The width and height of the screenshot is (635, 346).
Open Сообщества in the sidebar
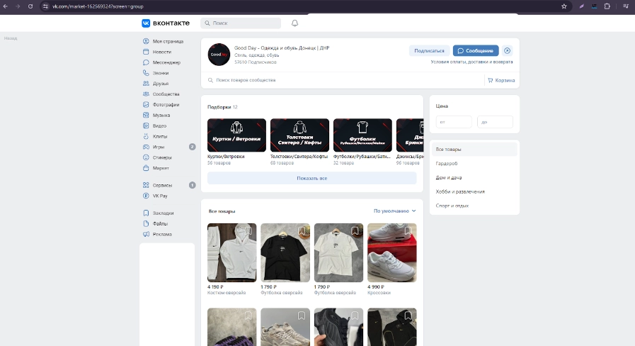(x=166, y=94)
